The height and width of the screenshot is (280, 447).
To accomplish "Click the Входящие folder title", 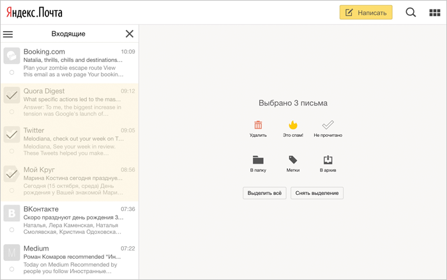I will 68,34.
